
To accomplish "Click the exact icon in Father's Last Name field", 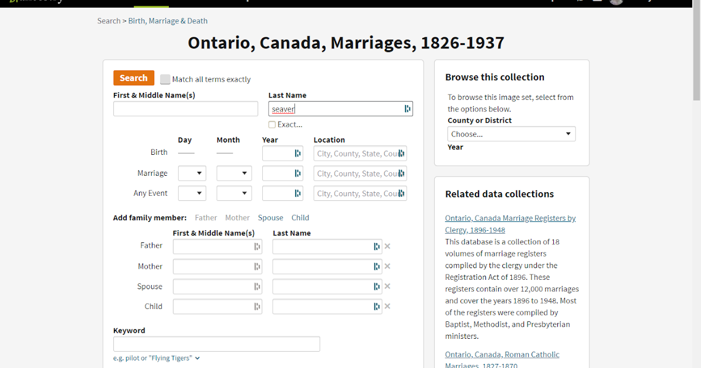I will (x=377, y=246).
